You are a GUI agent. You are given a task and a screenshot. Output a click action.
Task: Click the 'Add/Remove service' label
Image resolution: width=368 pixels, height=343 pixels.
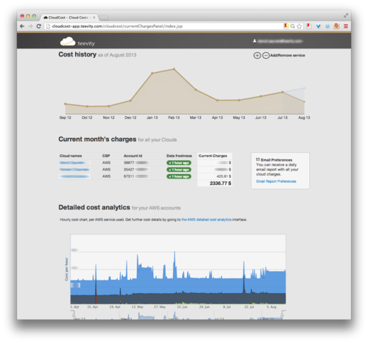[x=288, y=56]
